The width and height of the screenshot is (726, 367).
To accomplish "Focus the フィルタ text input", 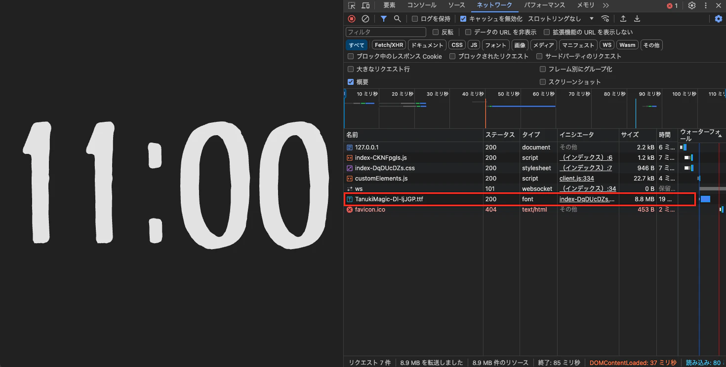I will [386, 32].
